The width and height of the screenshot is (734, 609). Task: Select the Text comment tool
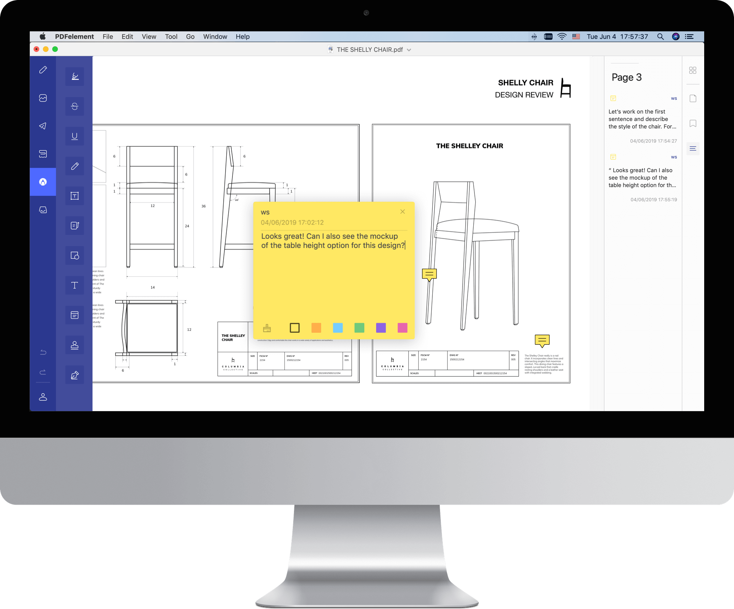click(75, 285)
